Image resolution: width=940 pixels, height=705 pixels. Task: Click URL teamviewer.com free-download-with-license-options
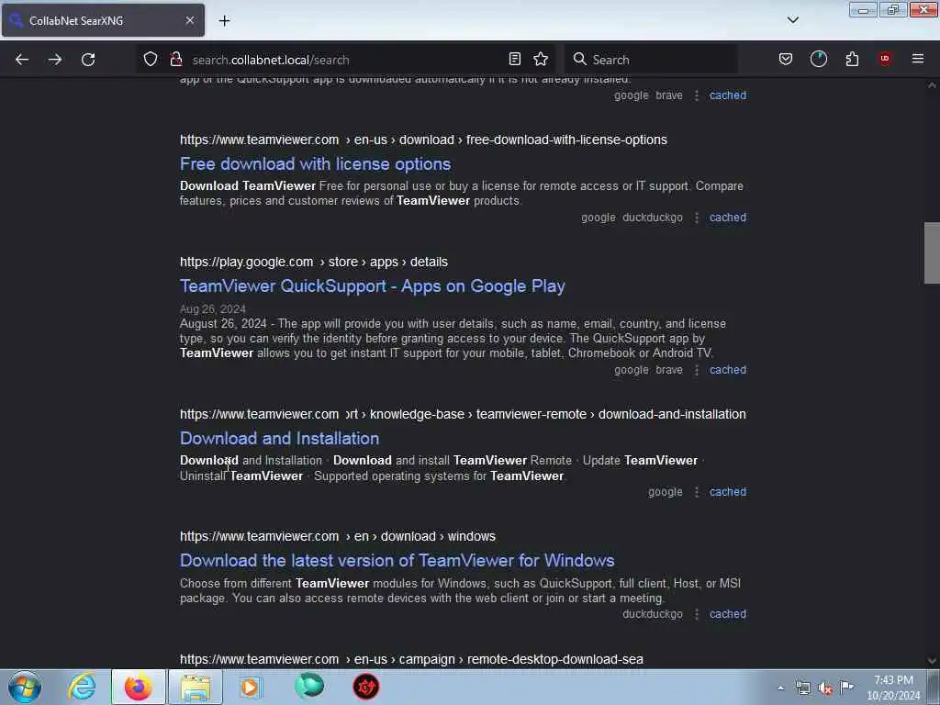pos(423,140)
